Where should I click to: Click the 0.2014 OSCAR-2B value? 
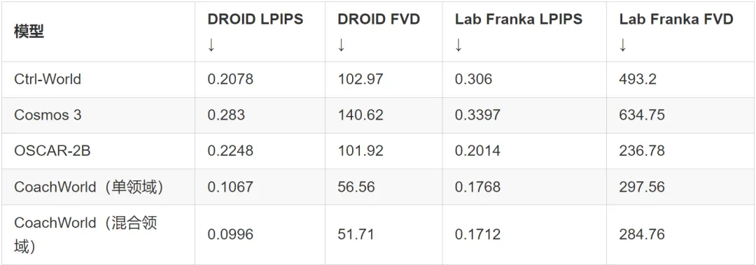click(x=477, y=150)
